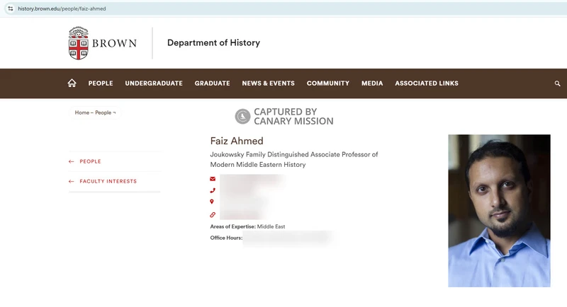Screen dimensions: 567x307
Task: Click the red phone icon
Action: pos(213,190)
